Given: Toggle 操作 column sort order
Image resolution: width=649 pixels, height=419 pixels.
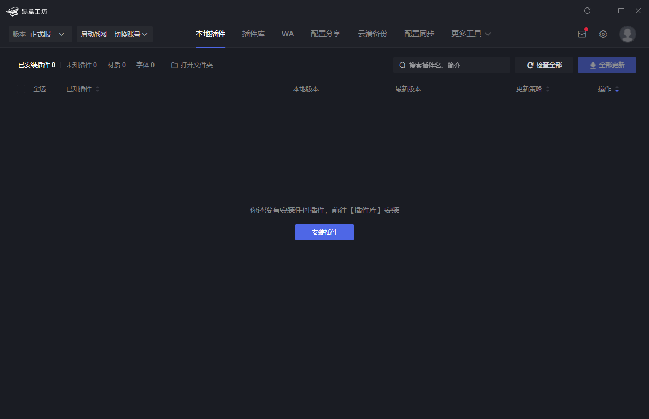Looking at the screenshot, I should point(618,88).
